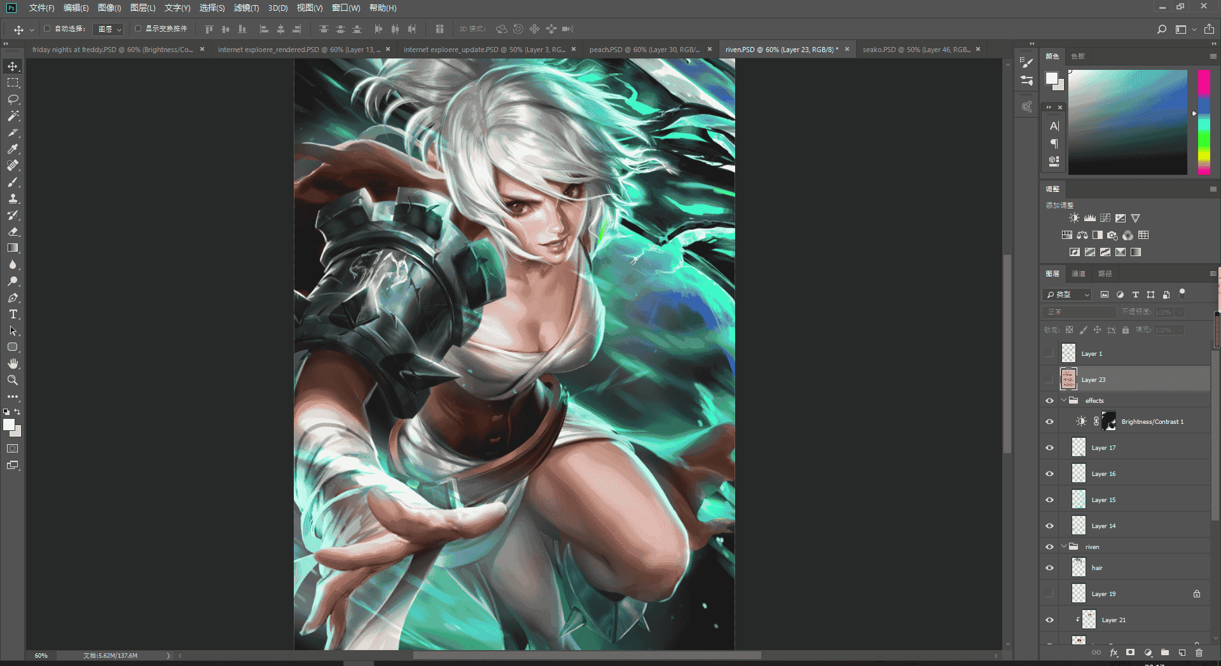
Task: Select the Zoom tool
Action: point(13,380)
